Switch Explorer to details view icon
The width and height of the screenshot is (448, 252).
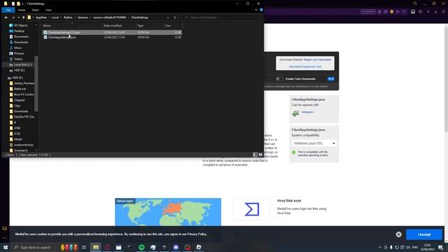(255, 155)
